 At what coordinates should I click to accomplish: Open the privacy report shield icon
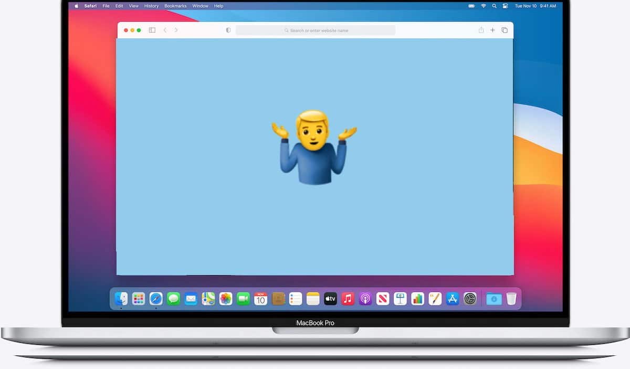pyautogui.click(x=228, y=30)
